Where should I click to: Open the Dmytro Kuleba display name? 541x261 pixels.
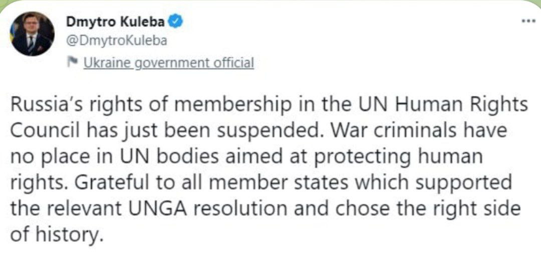115,22
